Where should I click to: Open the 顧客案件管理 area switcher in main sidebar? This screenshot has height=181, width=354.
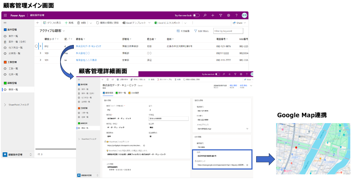tap(17, 154)
